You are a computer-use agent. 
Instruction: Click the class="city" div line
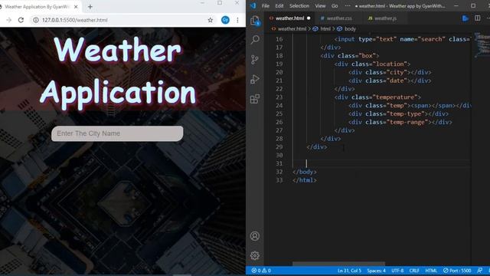pos(390,72)
